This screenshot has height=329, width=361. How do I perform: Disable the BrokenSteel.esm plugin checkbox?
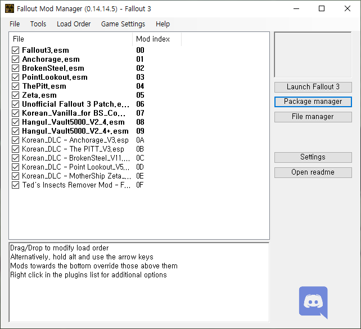coord(15,68)
